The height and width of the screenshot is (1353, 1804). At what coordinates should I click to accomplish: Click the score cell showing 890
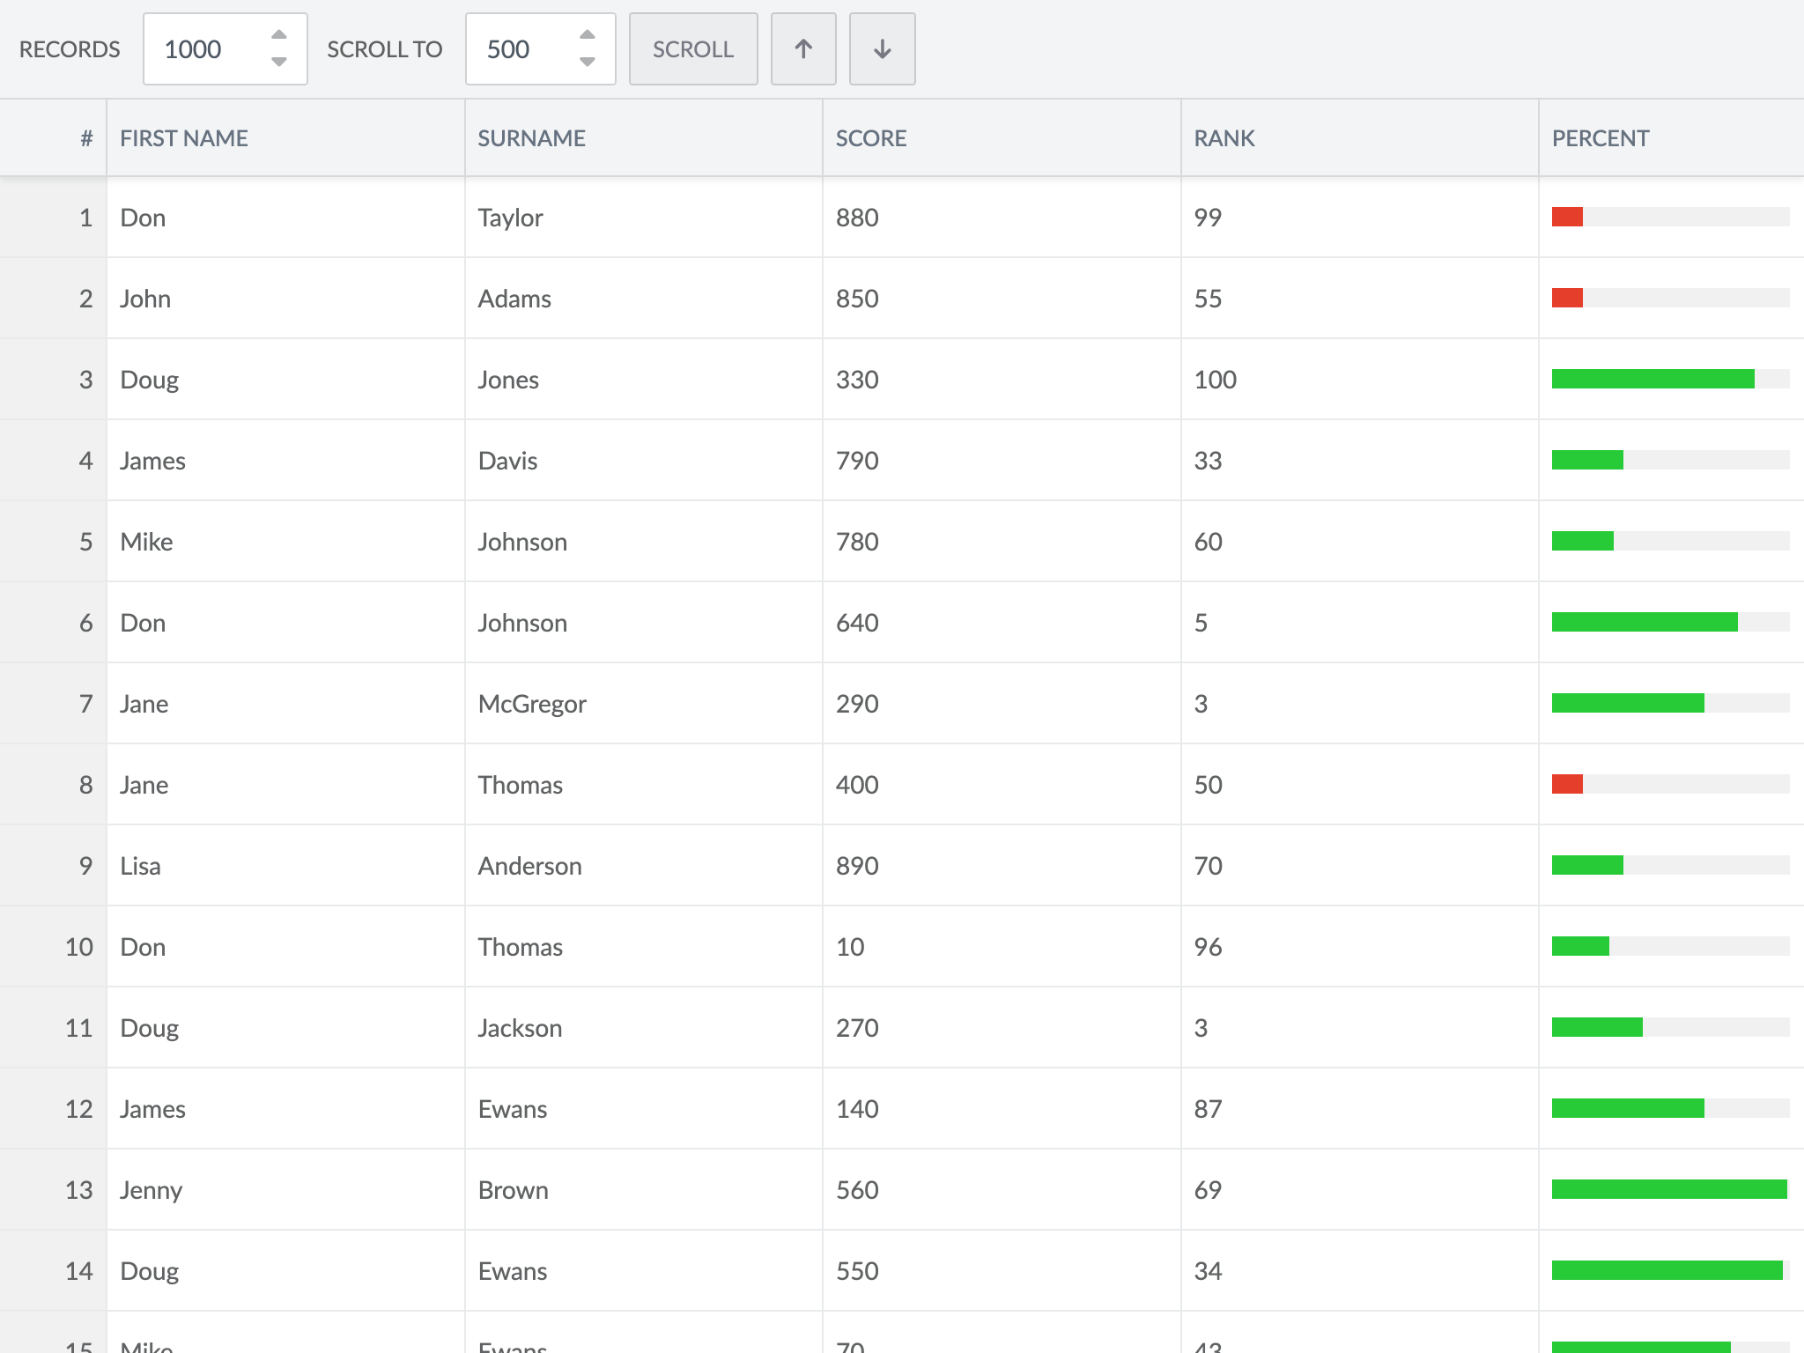click(x=857, y=866)
